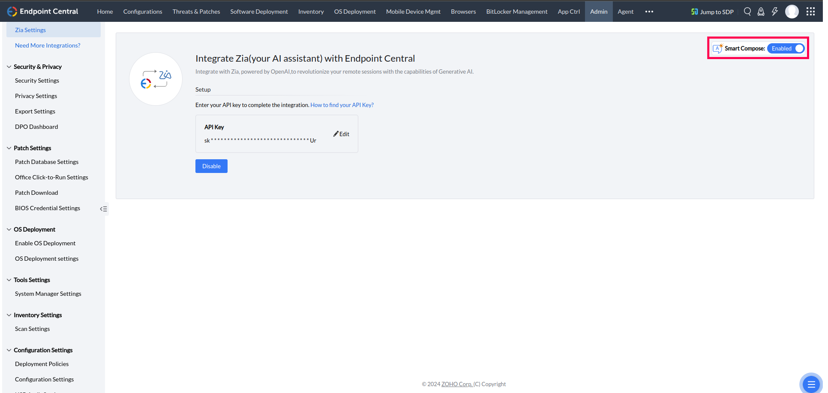The height and width of the screenshot is (393, 828).
Task: Open Patch Download
Action: click(x=36, y=193)
